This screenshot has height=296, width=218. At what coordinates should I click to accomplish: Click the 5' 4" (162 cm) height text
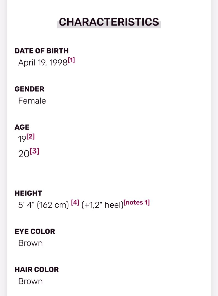[44, 205]
